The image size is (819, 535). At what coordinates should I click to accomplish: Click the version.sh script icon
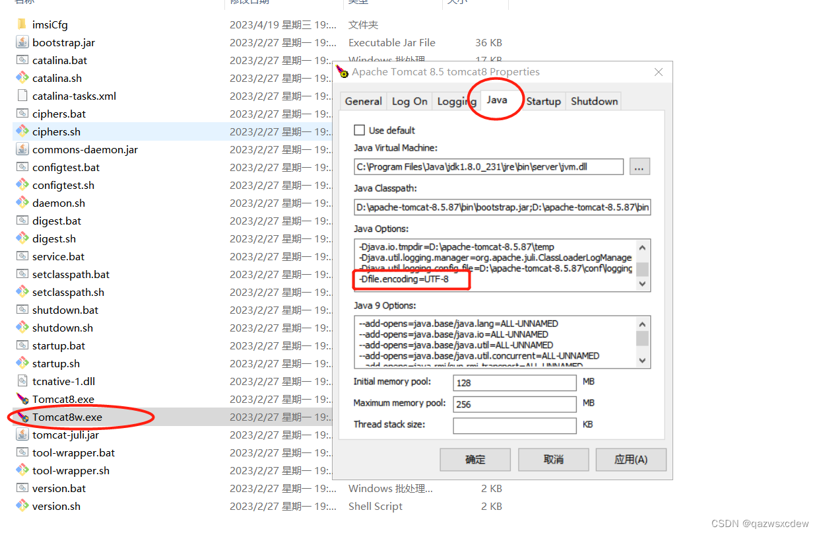pos(22,506)
